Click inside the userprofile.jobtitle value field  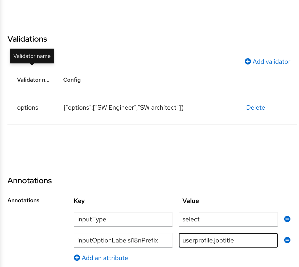(228, 240)
